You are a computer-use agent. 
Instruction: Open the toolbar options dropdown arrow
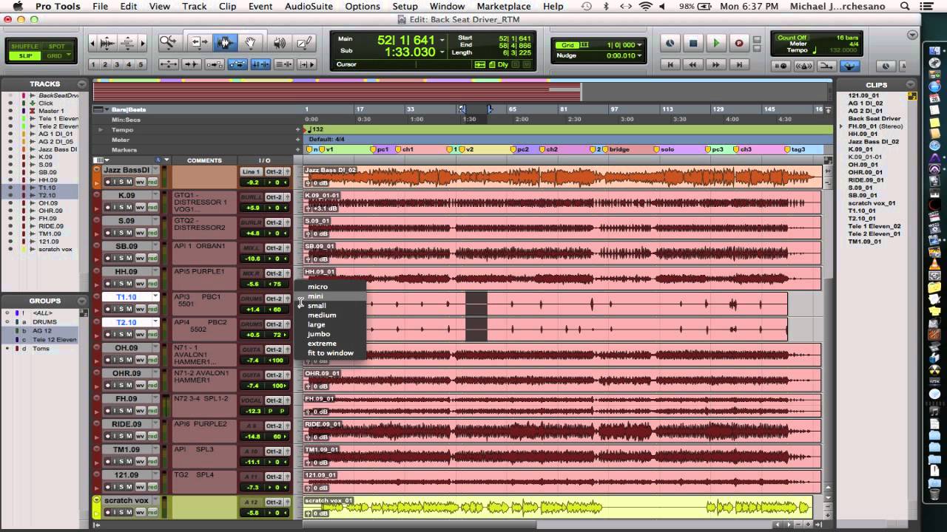coord(912,35)
